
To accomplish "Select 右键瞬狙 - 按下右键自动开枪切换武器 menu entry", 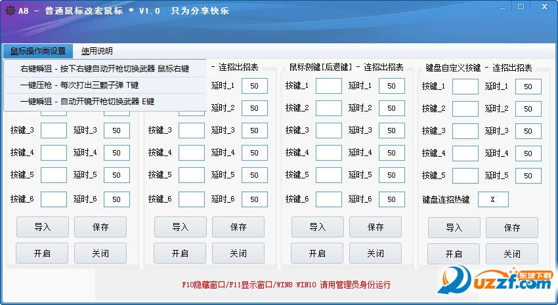I will point(104,69).
